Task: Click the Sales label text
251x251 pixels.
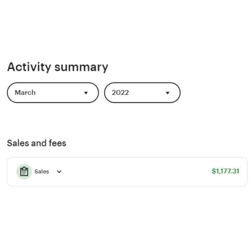Action: coord(42,172)
